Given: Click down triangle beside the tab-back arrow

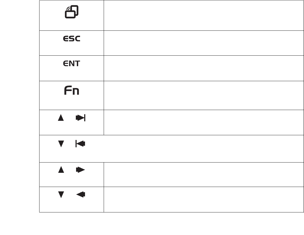Looking at the screenshot, I should point(61,144).
